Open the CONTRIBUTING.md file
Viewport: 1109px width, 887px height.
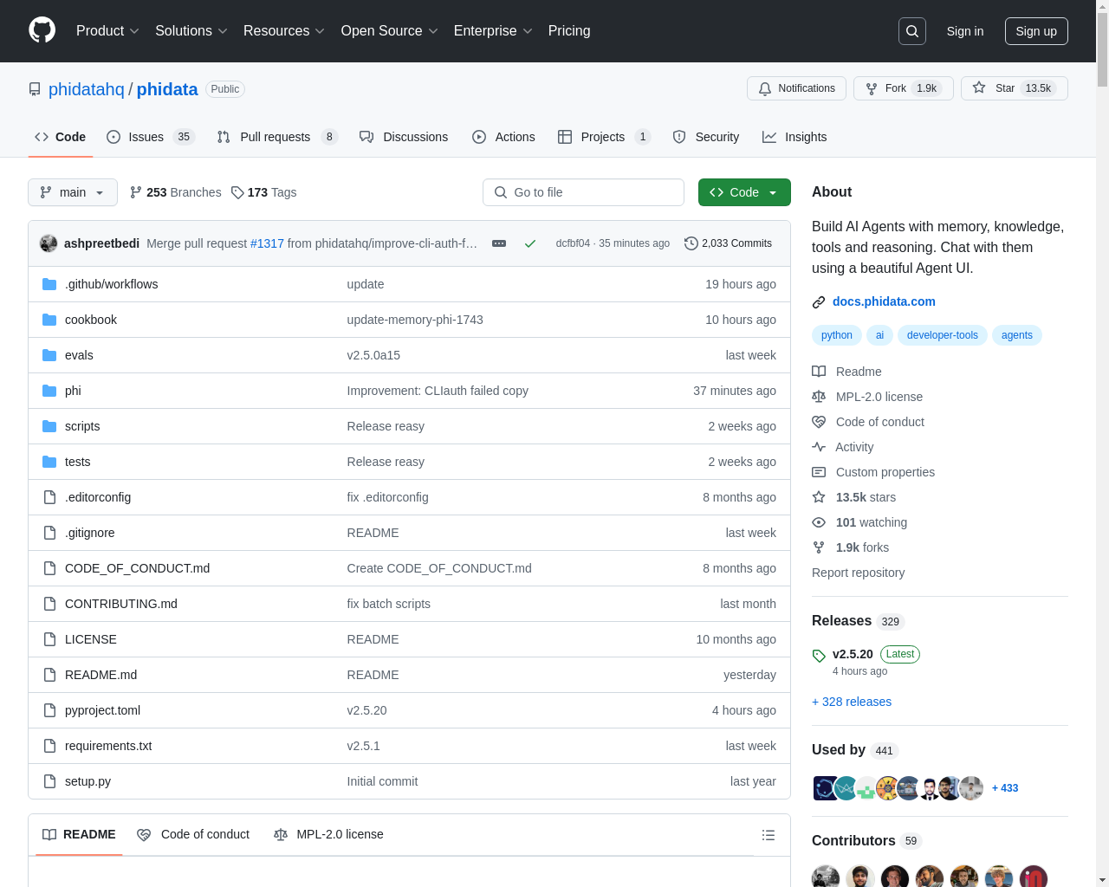pyautogui.click(x=121, y=604)
